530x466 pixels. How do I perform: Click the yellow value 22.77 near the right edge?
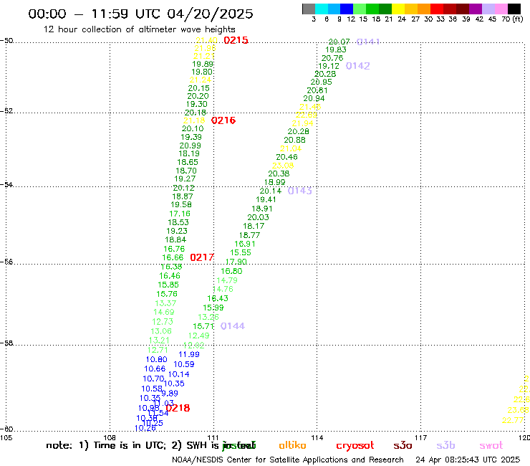513,420
